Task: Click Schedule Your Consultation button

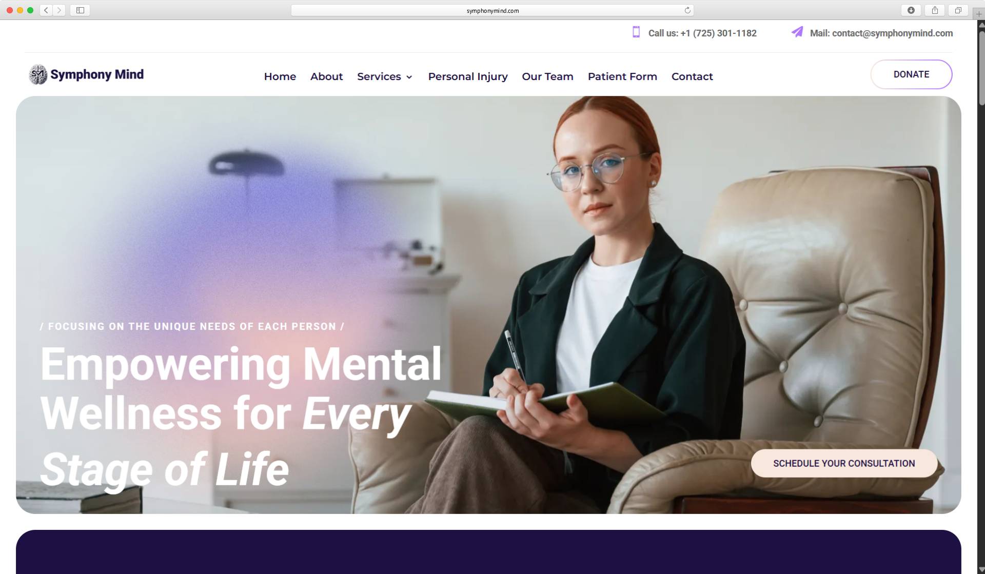Action: [844, 463]
